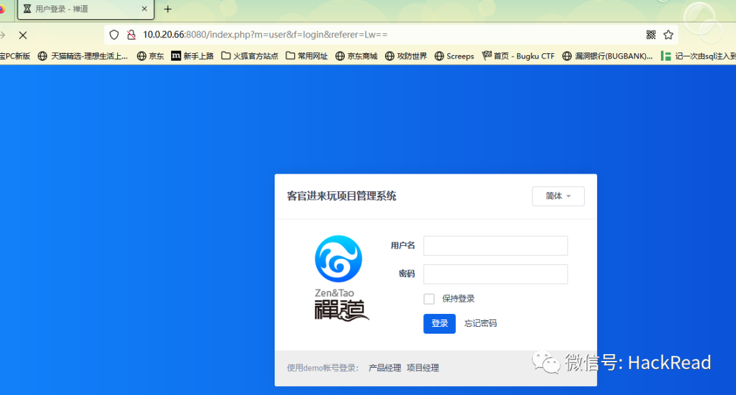The width and height of the screenshot is (736, 395).
Task: Check the 保持登录 checkbox
Action: pos(429,299)
